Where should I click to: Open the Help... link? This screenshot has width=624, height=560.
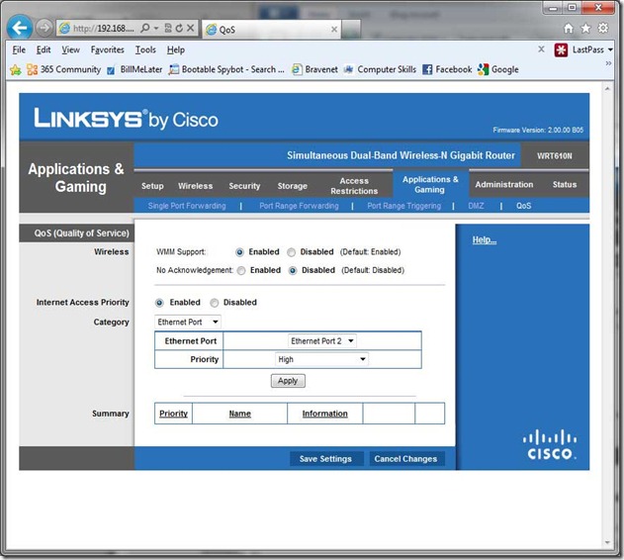(x=485, y=240)
